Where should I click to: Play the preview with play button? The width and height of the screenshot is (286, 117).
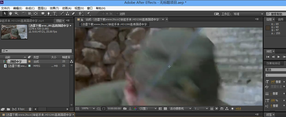279,57
